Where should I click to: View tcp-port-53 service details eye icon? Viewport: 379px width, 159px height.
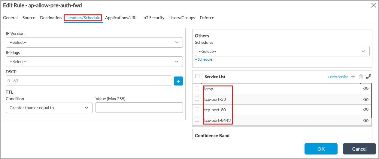[366, 99]
